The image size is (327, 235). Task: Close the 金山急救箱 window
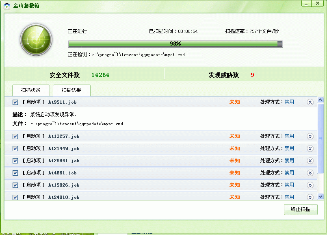[x=317, y=4]
